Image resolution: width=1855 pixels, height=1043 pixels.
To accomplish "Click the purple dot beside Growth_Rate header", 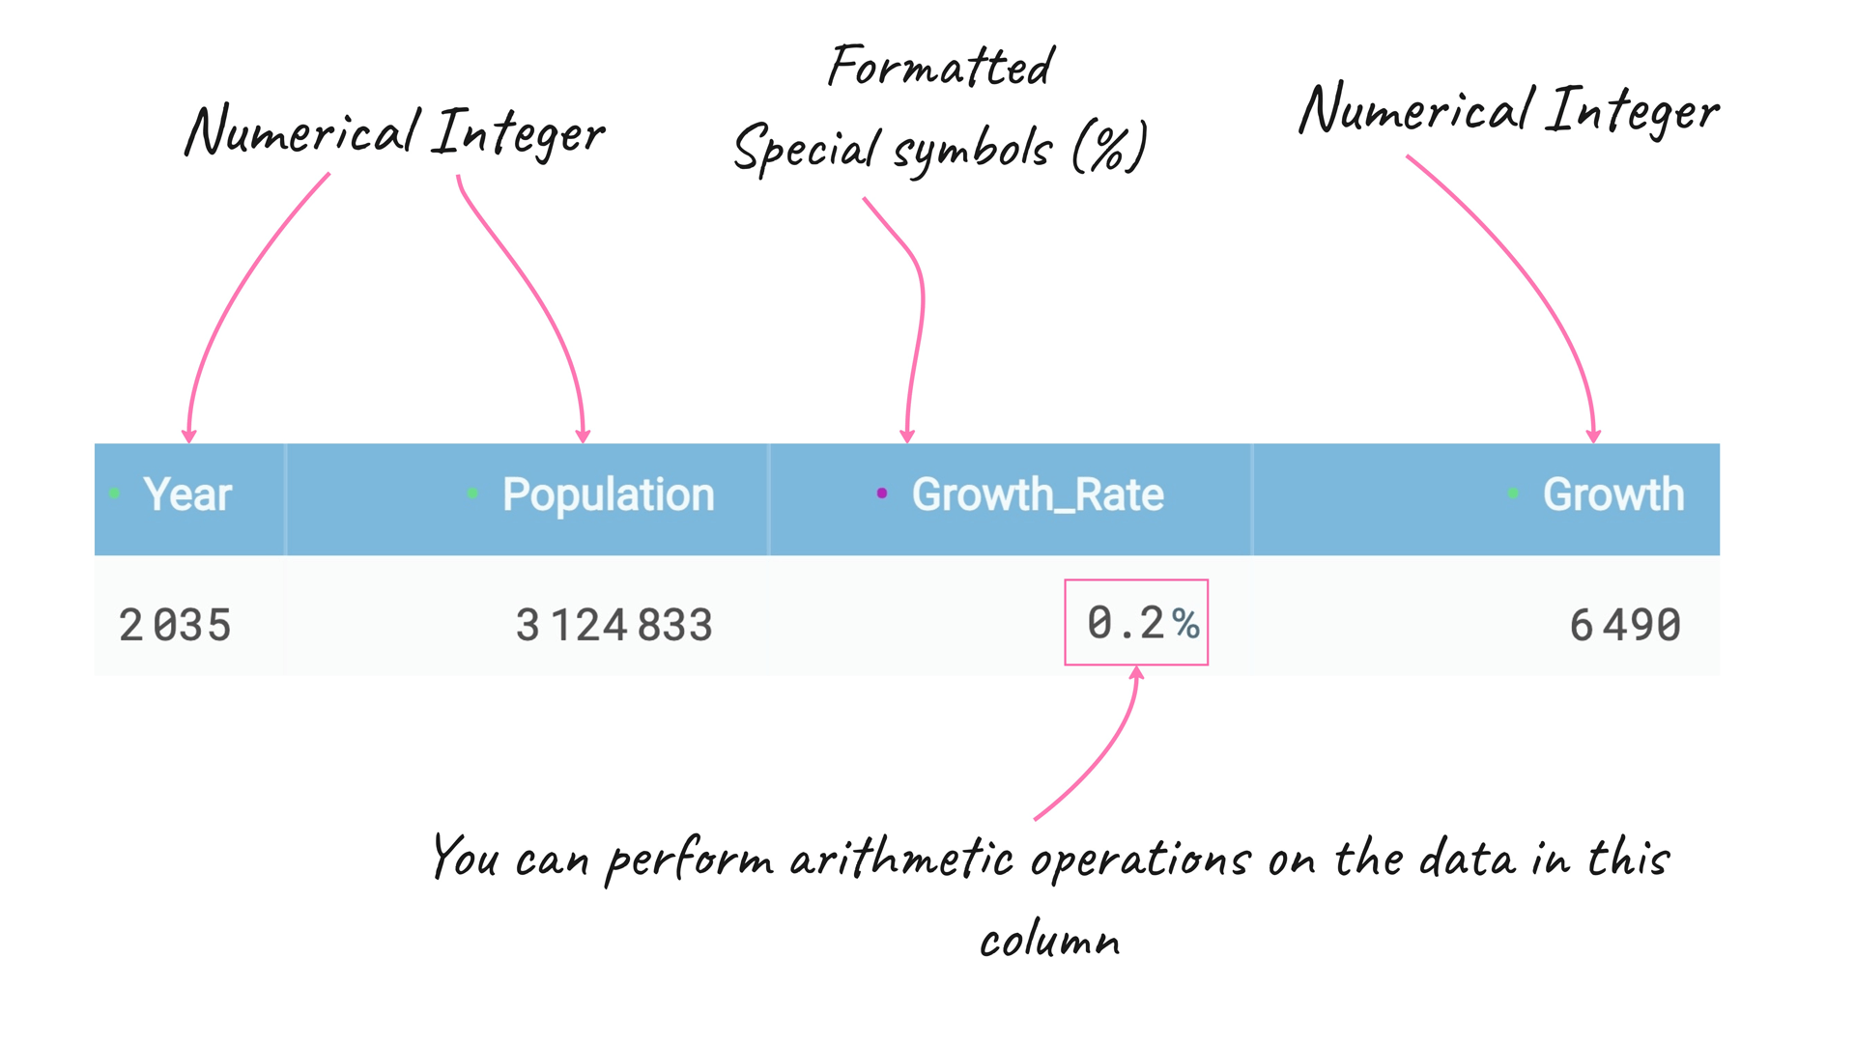I will [881, 493].
